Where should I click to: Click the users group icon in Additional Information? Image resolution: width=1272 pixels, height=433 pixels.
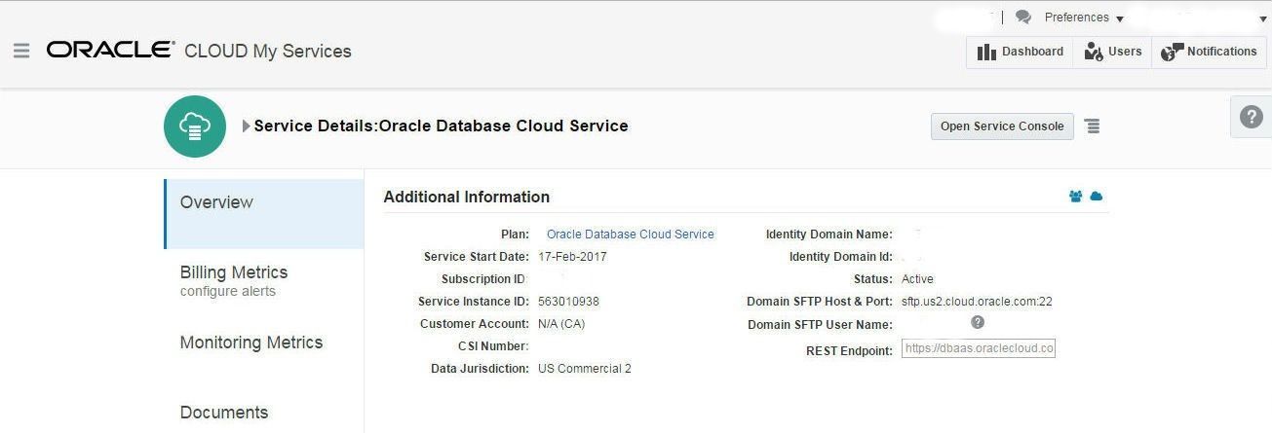point(1076,197)
